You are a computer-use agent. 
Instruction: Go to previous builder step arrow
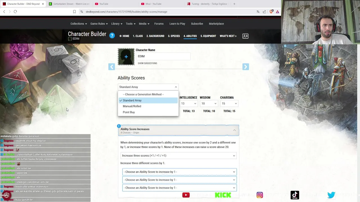112,67
